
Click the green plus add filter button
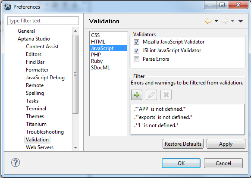(137, 95)
